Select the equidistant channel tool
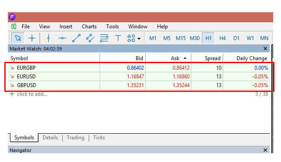The image size is (281, 162). (90, 38)
